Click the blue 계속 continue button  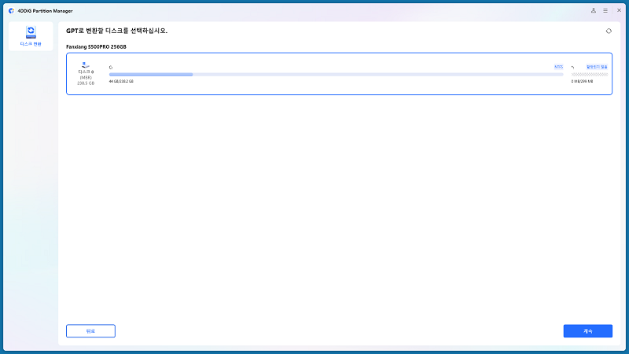587,331
